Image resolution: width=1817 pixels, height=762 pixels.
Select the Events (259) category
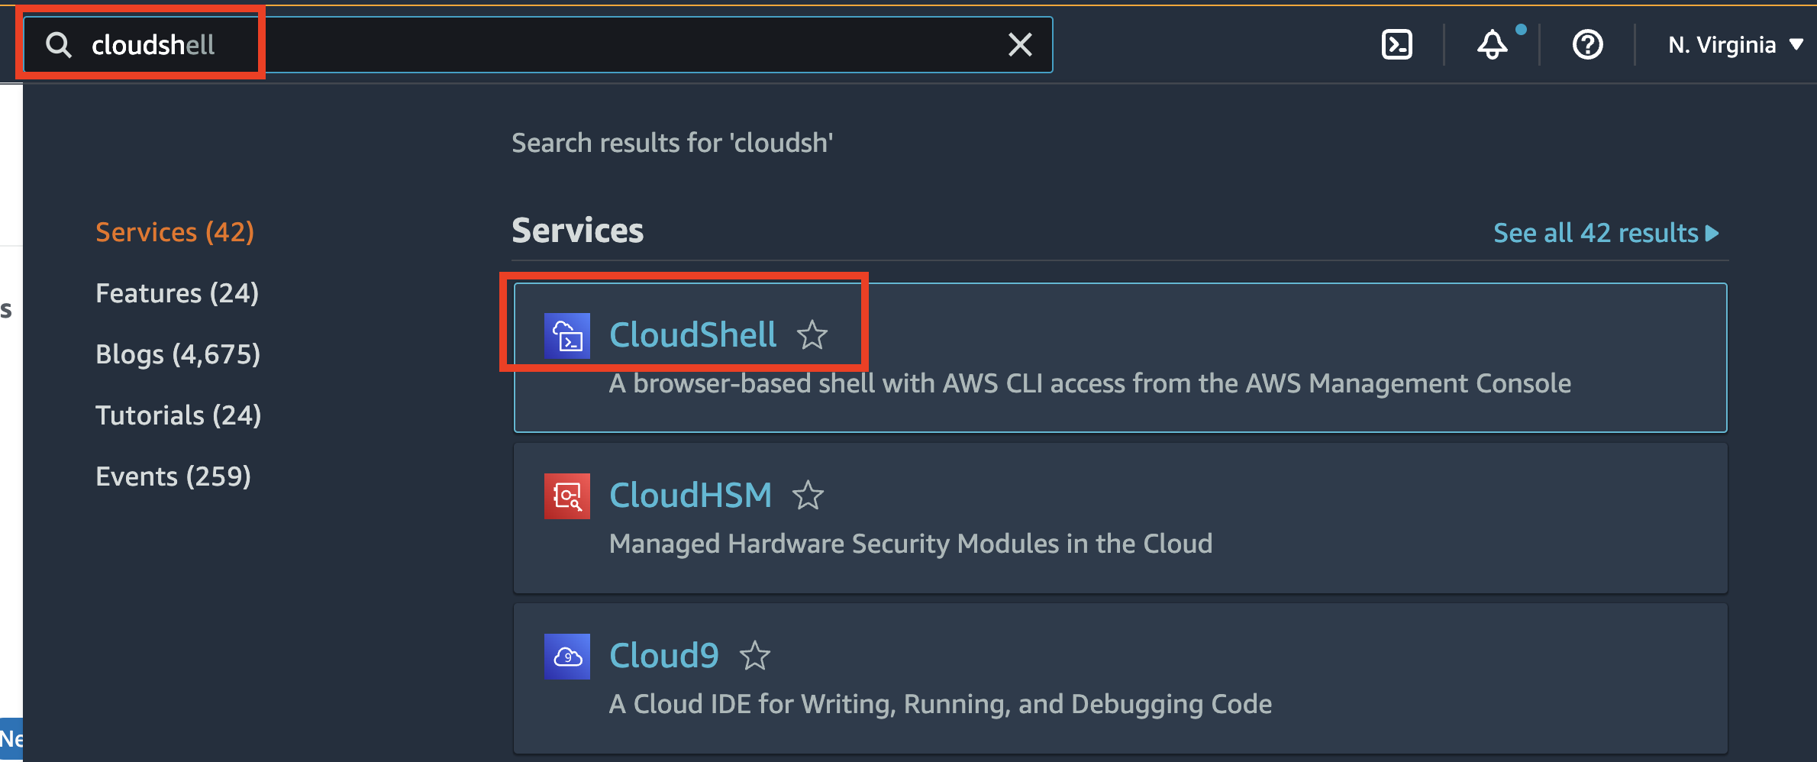(173, 476)
